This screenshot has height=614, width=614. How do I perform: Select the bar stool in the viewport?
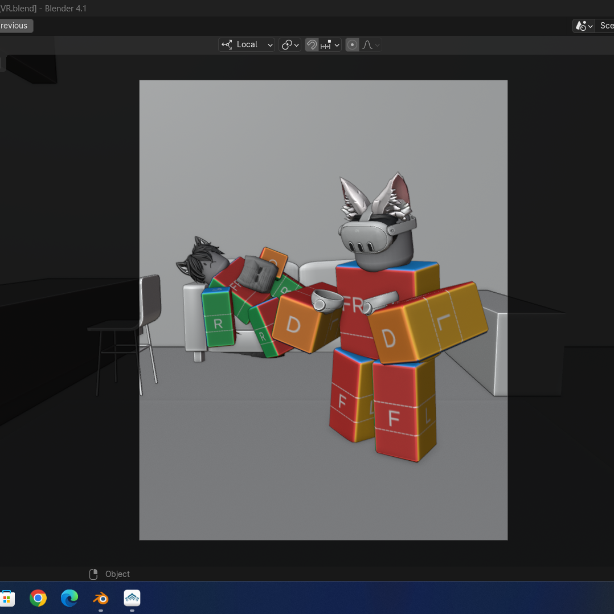click(x=125, y=334)
